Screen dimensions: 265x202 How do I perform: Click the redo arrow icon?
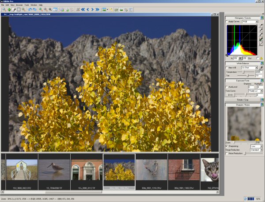point(34,10)
